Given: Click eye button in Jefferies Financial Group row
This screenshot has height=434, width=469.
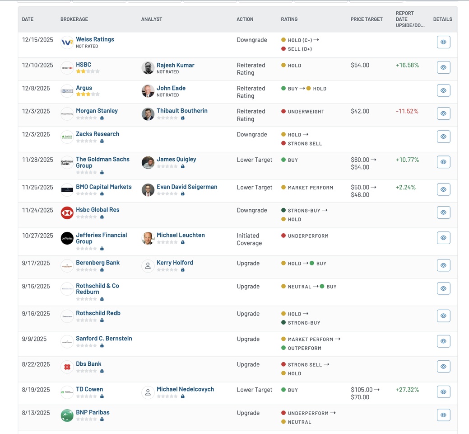Looking at the screenshot, I should tap(443, 238).
